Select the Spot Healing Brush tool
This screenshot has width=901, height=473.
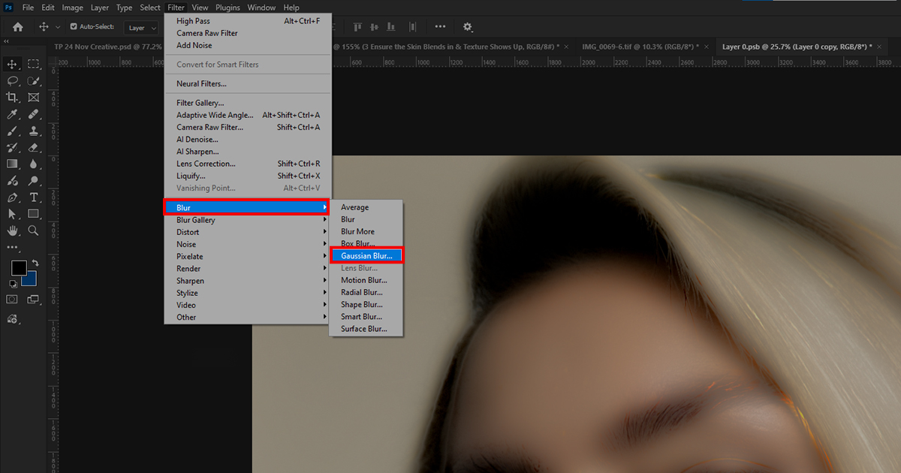34,114
